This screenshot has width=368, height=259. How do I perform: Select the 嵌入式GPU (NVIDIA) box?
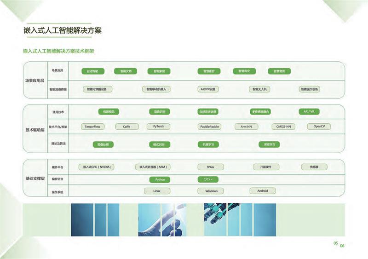[97, 167]
